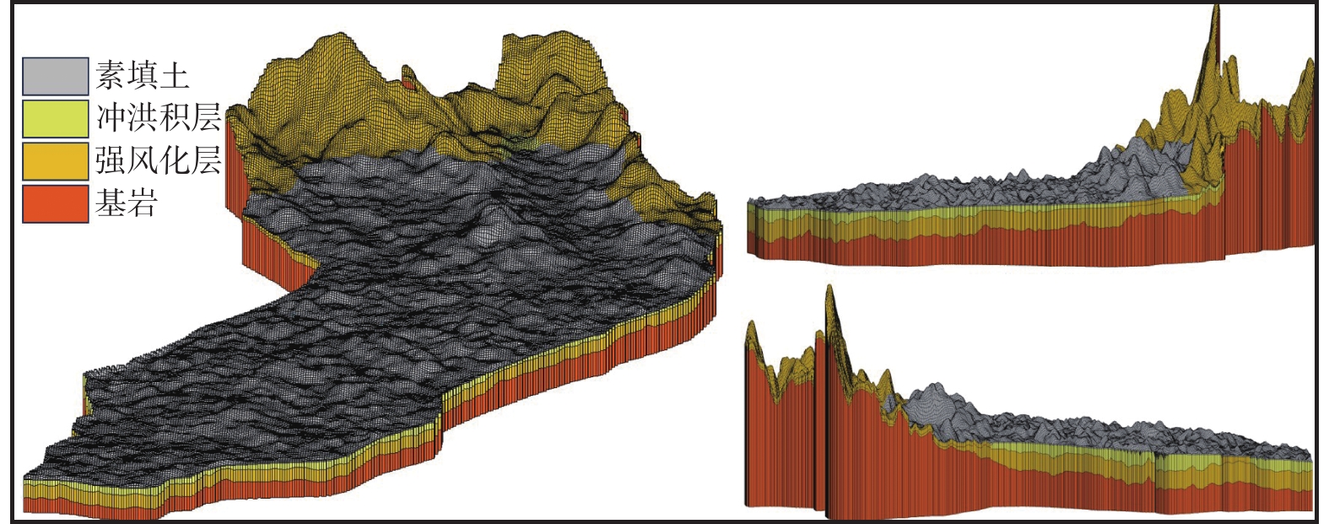
Task: Click the red 基岩 legend swatch
Action: click(56, 203)
